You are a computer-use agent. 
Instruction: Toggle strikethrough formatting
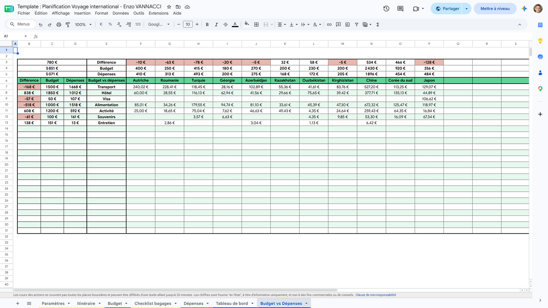226,25
